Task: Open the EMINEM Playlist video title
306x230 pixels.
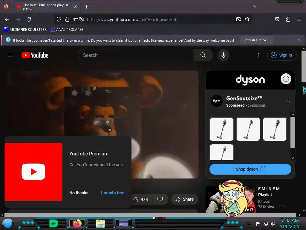Action: click(x=269, y=192)
